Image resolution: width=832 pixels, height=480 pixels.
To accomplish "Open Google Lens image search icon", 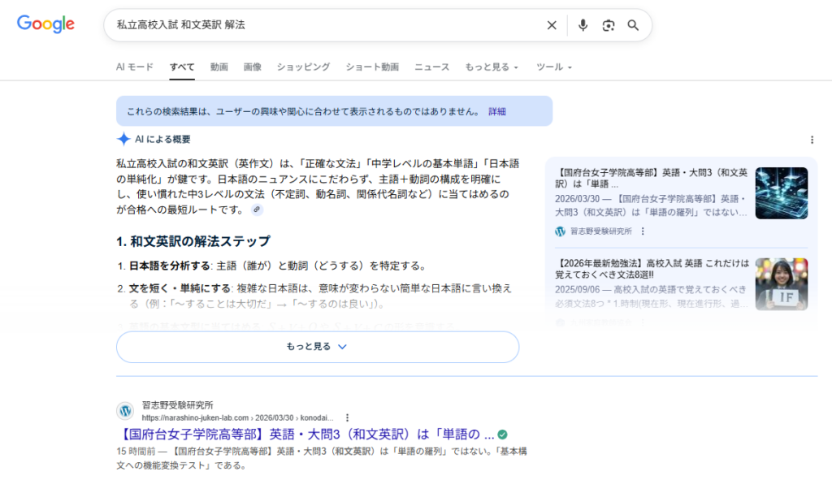I will click(x=608, y=25).
